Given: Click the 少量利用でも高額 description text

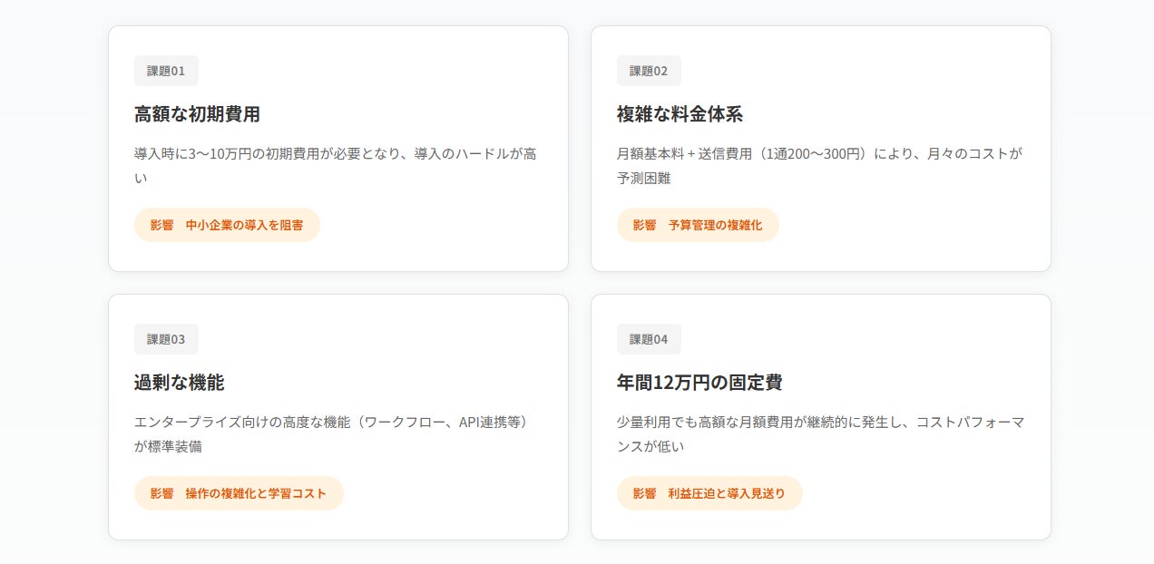Looking at the screenshot, I should pos(819,423).
